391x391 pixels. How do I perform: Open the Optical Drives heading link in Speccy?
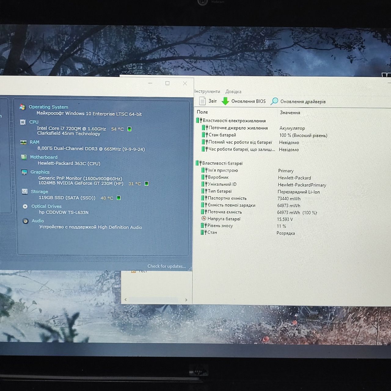[x=46, y=206]
